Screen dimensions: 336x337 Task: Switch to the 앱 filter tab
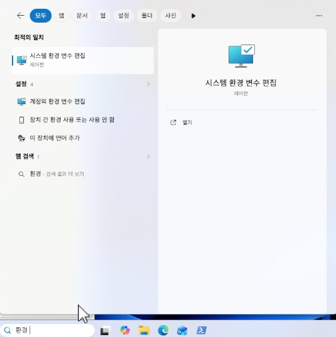(62, 16)
